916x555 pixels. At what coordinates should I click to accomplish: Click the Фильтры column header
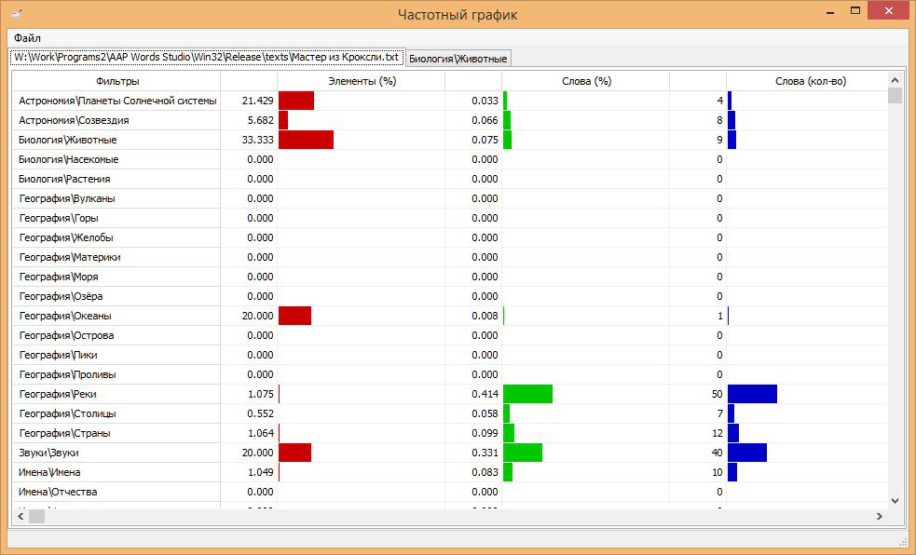pos(116,81)
